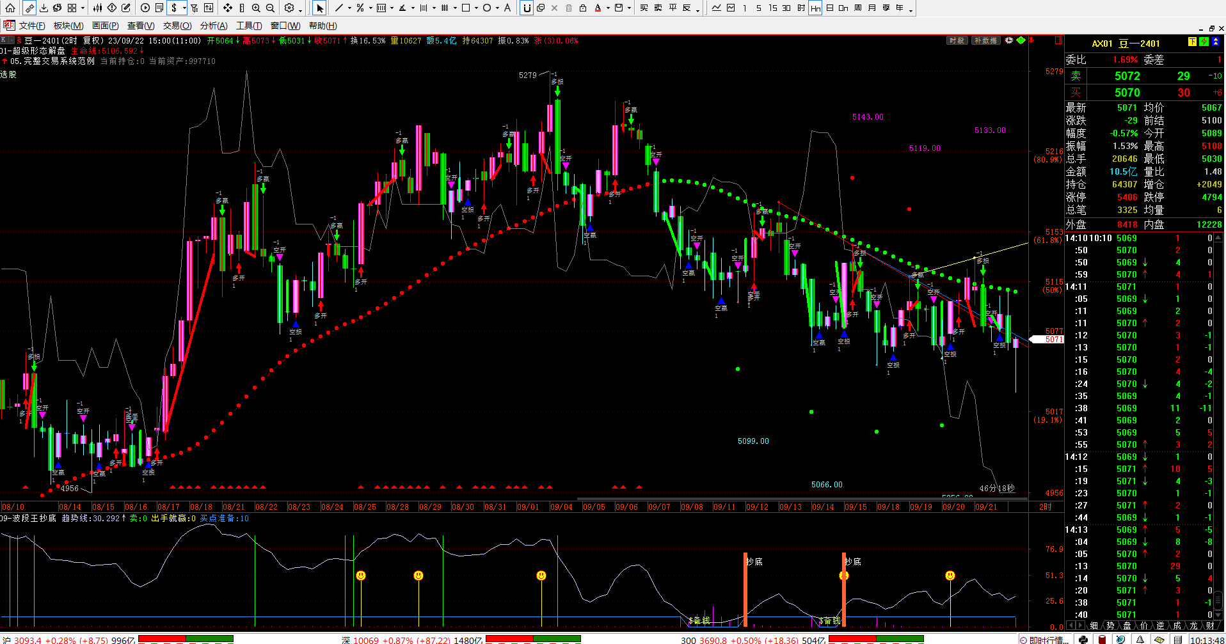Click the trash delete drawings icon
Viewport: 1226px width, 644px height.
click(568, 8)
